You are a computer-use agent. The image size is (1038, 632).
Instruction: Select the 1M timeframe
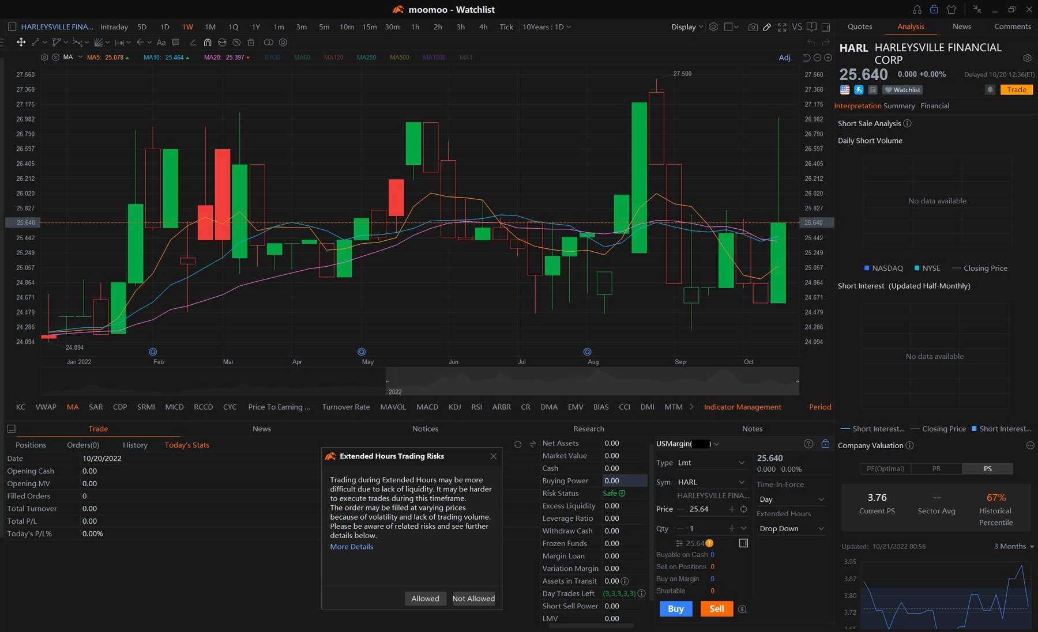tap(210, 27)
